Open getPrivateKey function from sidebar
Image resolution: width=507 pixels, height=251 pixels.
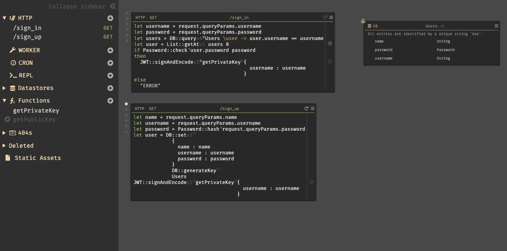[x=36, y=110]
